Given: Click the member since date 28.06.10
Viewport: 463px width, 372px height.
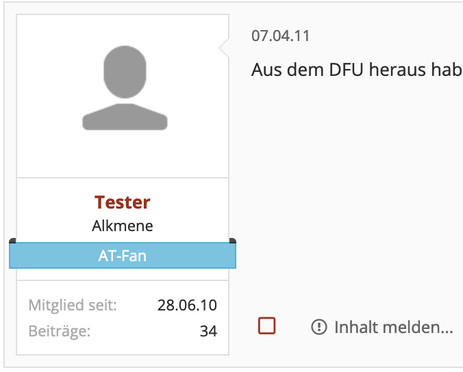Looking at the screenshot, I should tap(187, 305).
